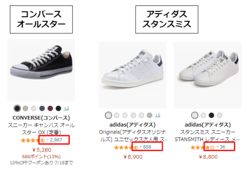
Task: Click the CONVERSE(コンバース) product title
Action: tap(41, 118)
